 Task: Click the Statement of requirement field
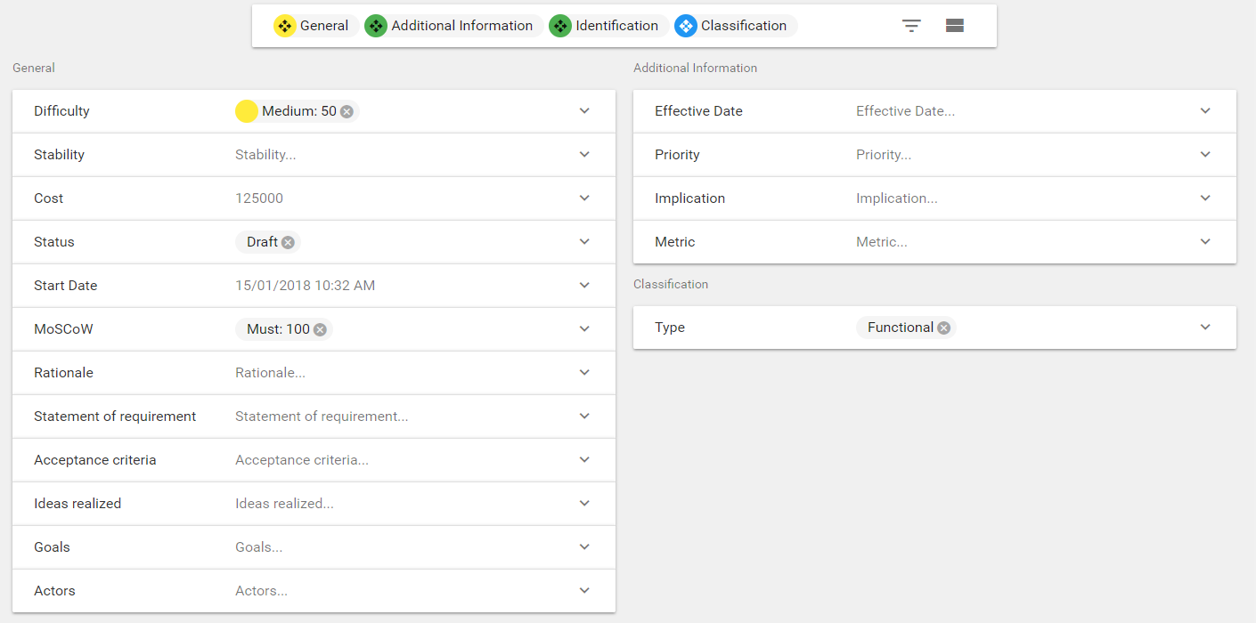pos(392,417)
